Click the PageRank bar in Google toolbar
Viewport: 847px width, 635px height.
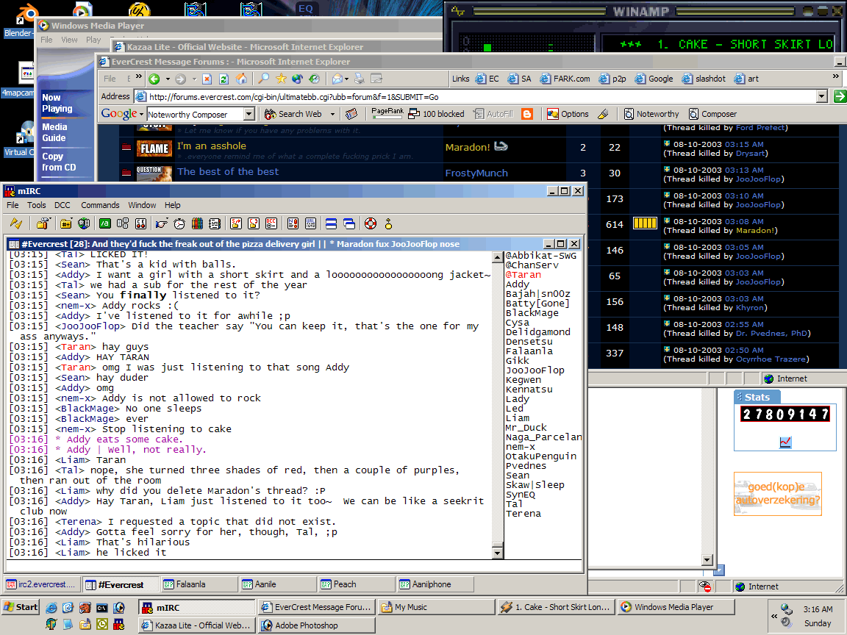point(387,113)
